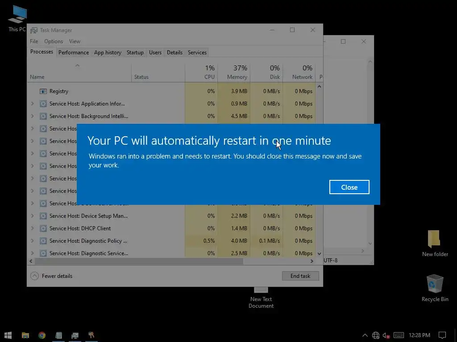Screen dimensions: 457x342
Task: Select Service Host: DHCP Client text
Action: 80,228
